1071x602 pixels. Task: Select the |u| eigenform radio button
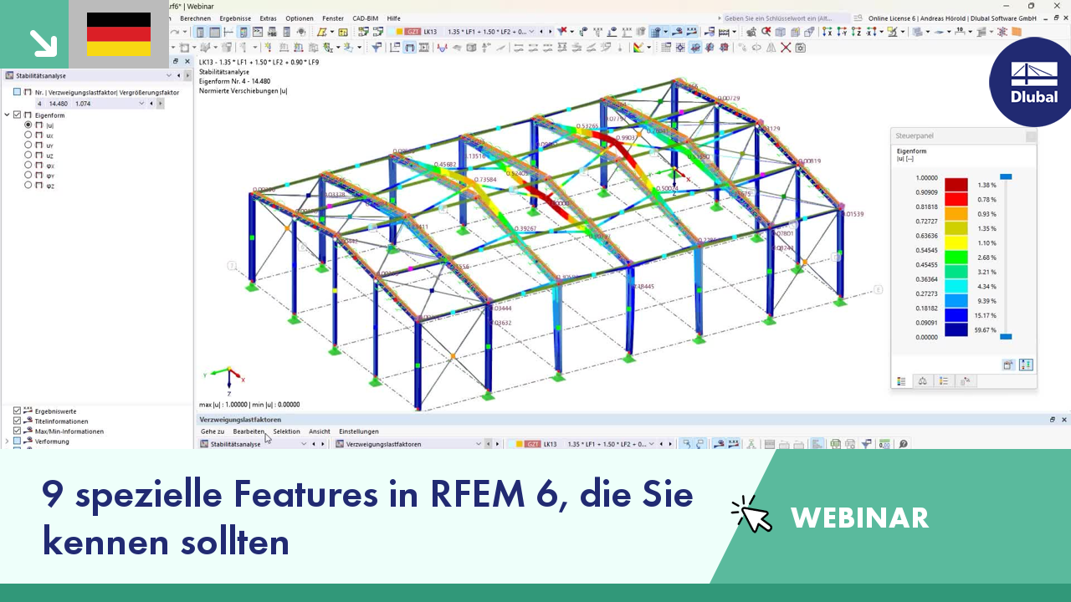[28, 125]
